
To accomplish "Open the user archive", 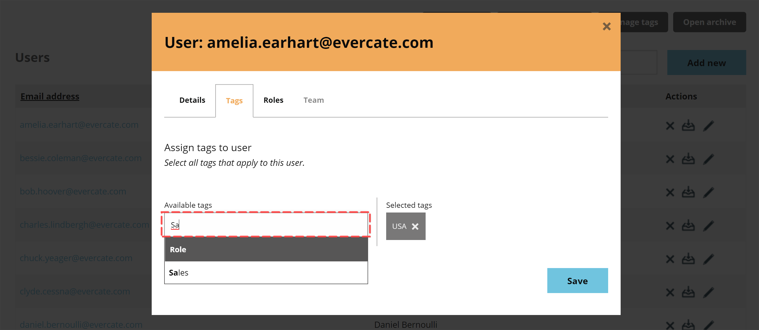I will pyautogui.click(x=710, y=22).
